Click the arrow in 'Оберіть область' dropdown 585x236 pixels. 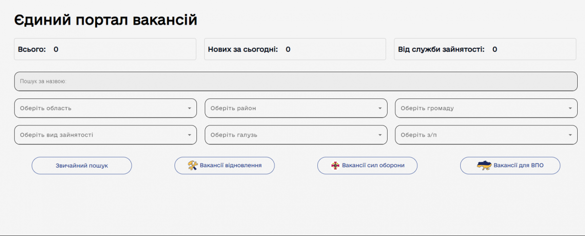[x=190, y=108]
